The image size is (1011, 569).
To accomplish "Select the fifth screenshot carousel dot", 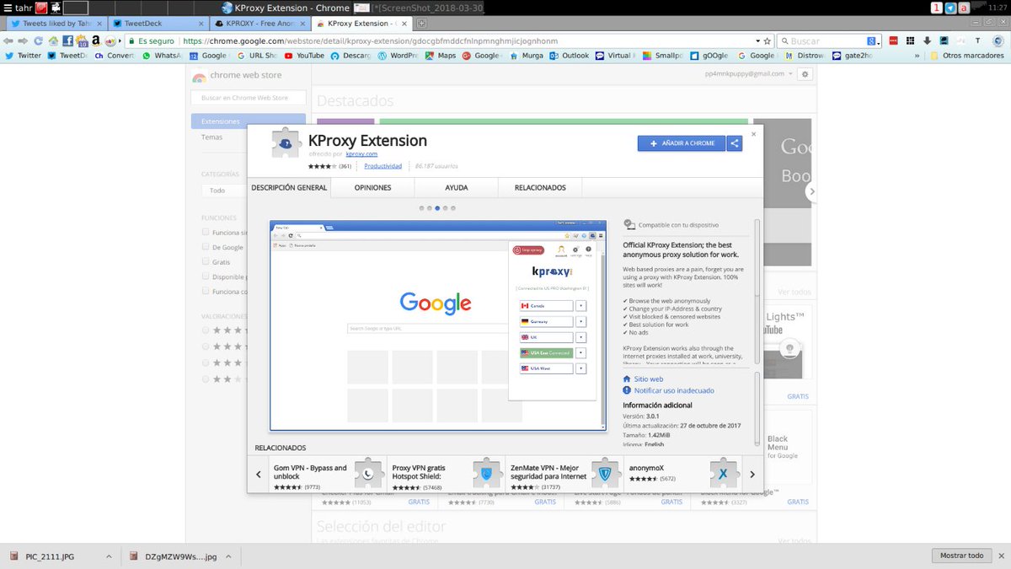I will (x=453, y=207).
